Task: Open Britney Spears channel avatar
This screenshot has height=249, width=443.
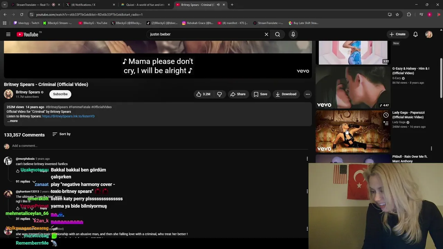Action: coord(8,94)
